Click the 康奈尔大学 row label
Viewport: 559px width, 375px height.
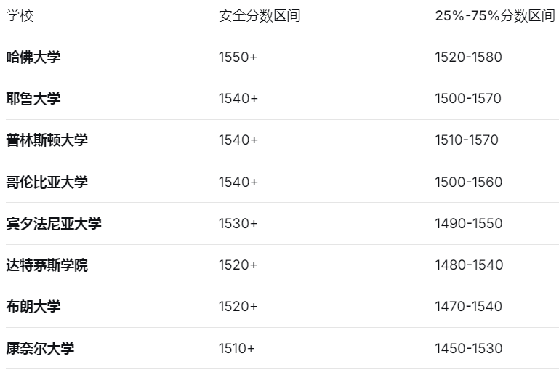click(x=41, y=349)
